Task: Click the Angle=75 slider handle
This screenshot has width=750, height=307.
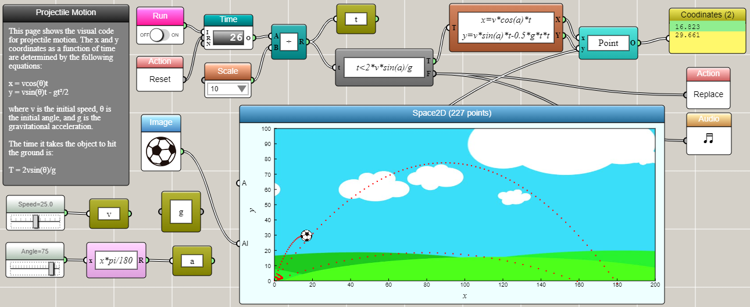Action: tap(52, 268)
